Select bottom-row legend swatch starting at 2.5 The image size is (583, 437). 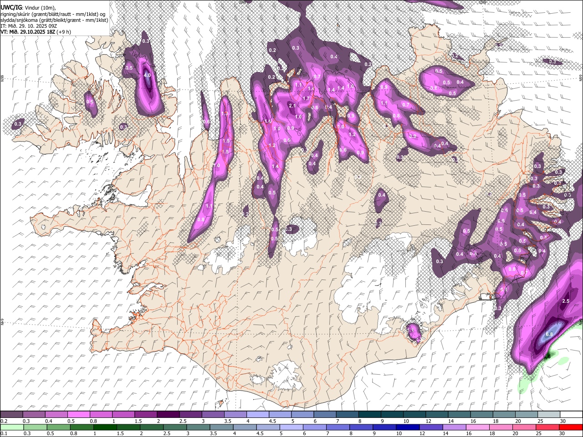(x=175, y=427)
